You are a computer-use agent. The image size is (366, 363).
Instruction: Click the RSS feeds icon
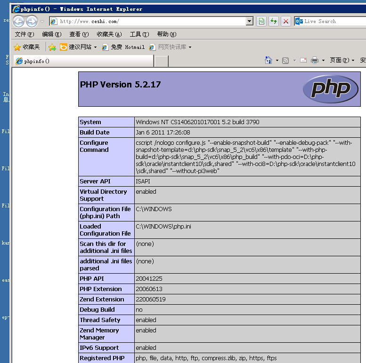click(x=285, y=60)
